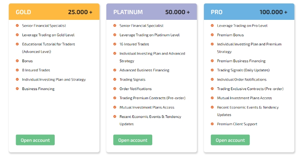The image size is (303, 158).
Task: Click the 100.000 + amount in Pro
Action: (x=273, y=12)
